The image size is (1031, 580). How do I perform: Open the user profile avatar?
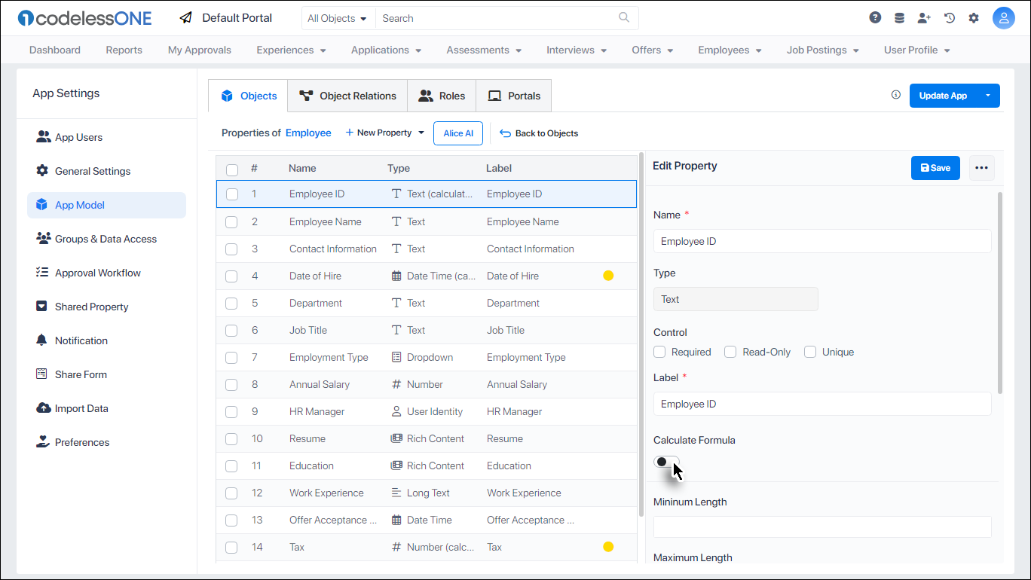1004,18
